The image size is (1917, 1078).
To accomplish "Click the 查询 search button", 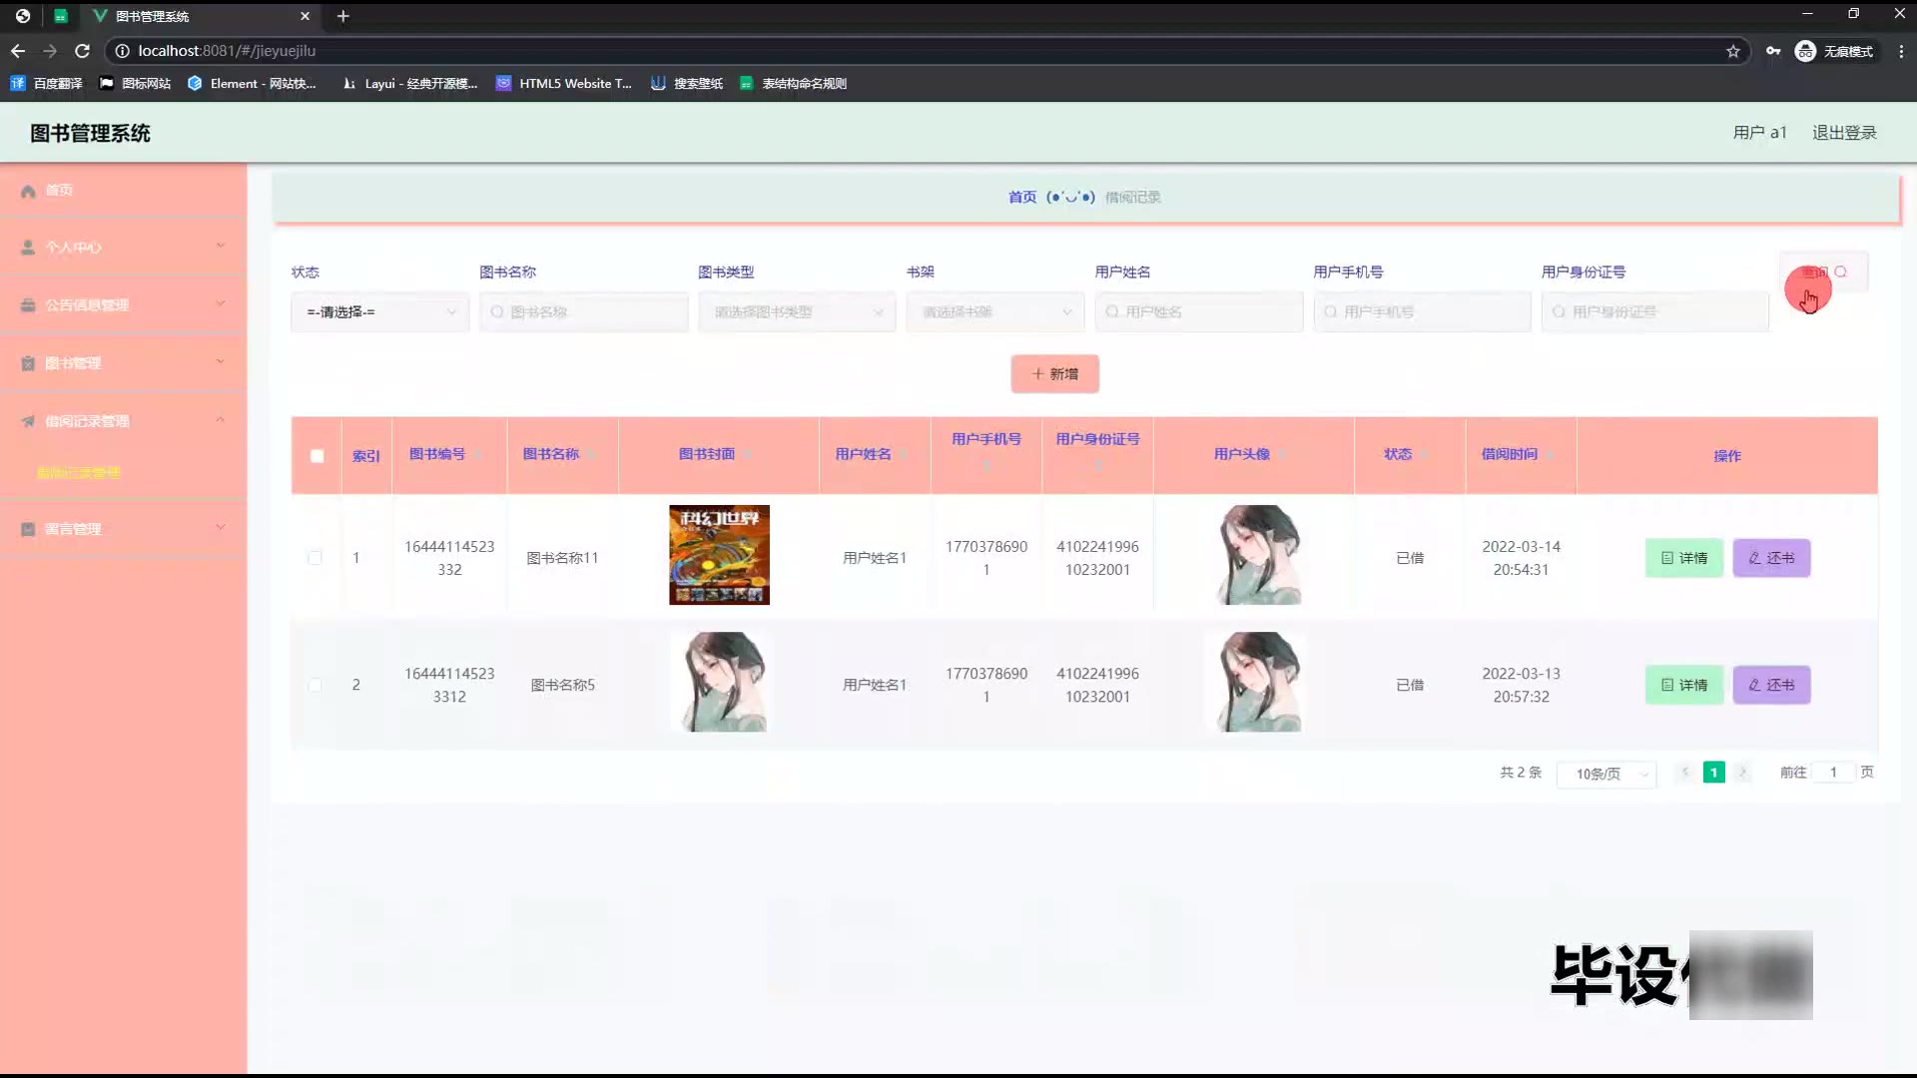I will (1823, 272).
